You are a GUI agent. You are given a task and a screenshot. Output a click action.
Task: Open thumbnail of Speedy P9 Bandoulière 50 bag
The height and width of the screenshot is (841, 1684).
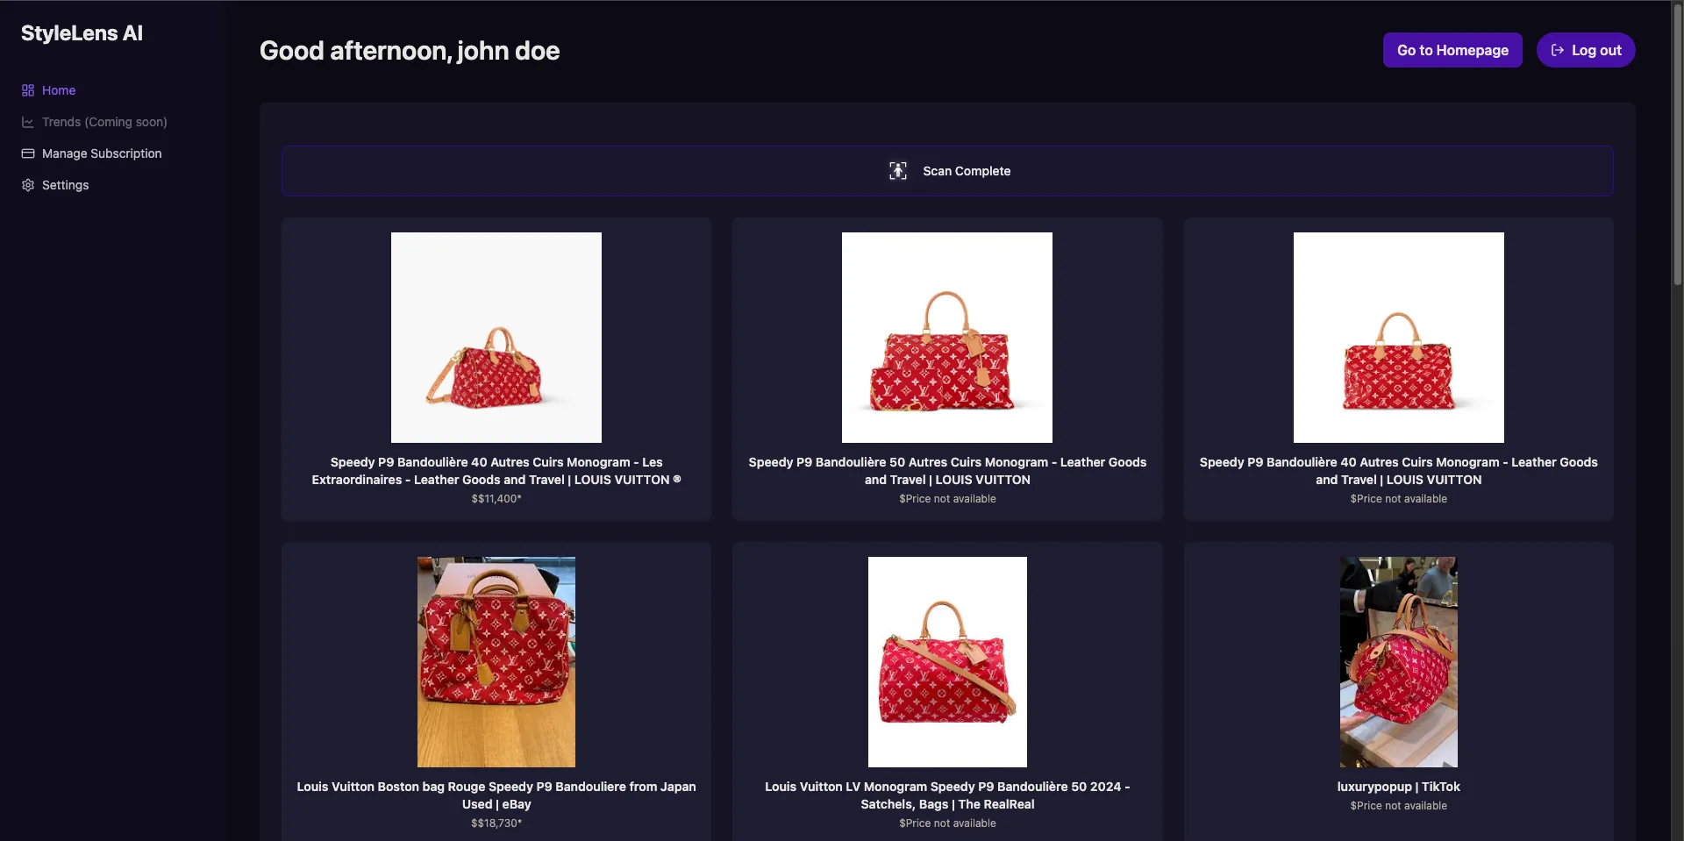coord(947,338)
